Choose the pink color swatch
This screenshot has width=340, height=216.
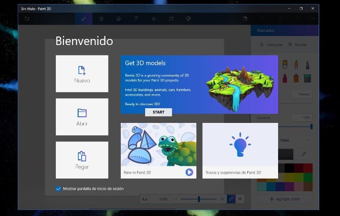[x=298, y=187]
